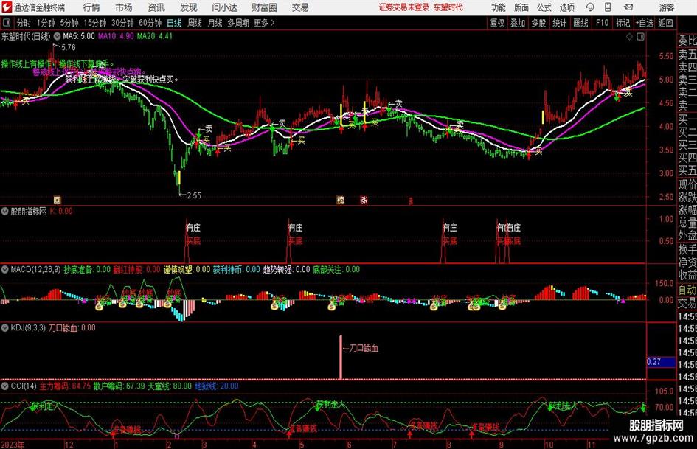Open the headset customer service icon
This screenshot has height=449, width=697.
[590, 7]
